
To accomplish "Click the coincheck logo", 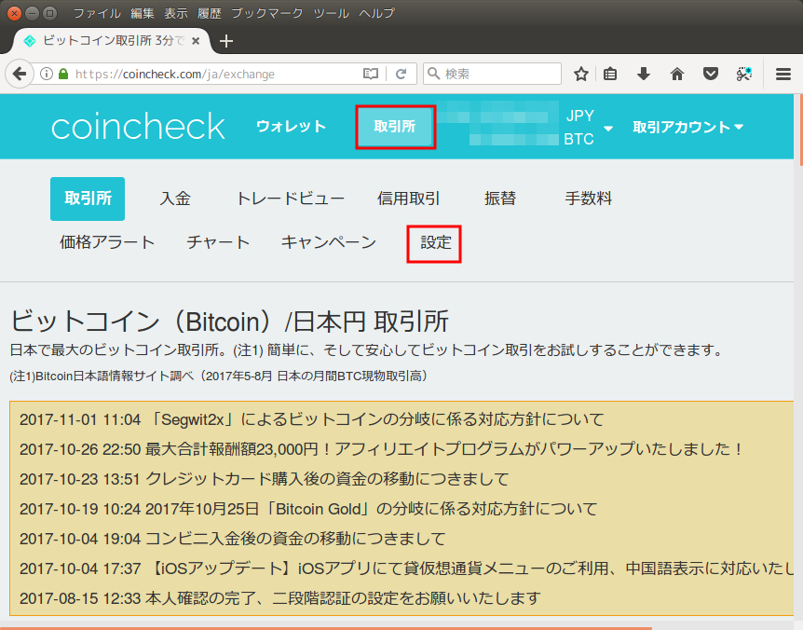I will pos(138,127).
